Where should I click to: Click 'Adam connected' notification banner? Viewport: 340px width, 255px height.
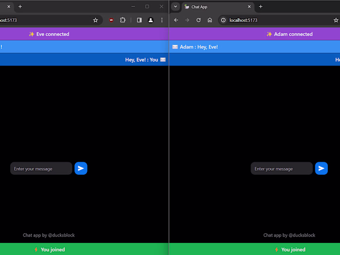pos(255,34)
